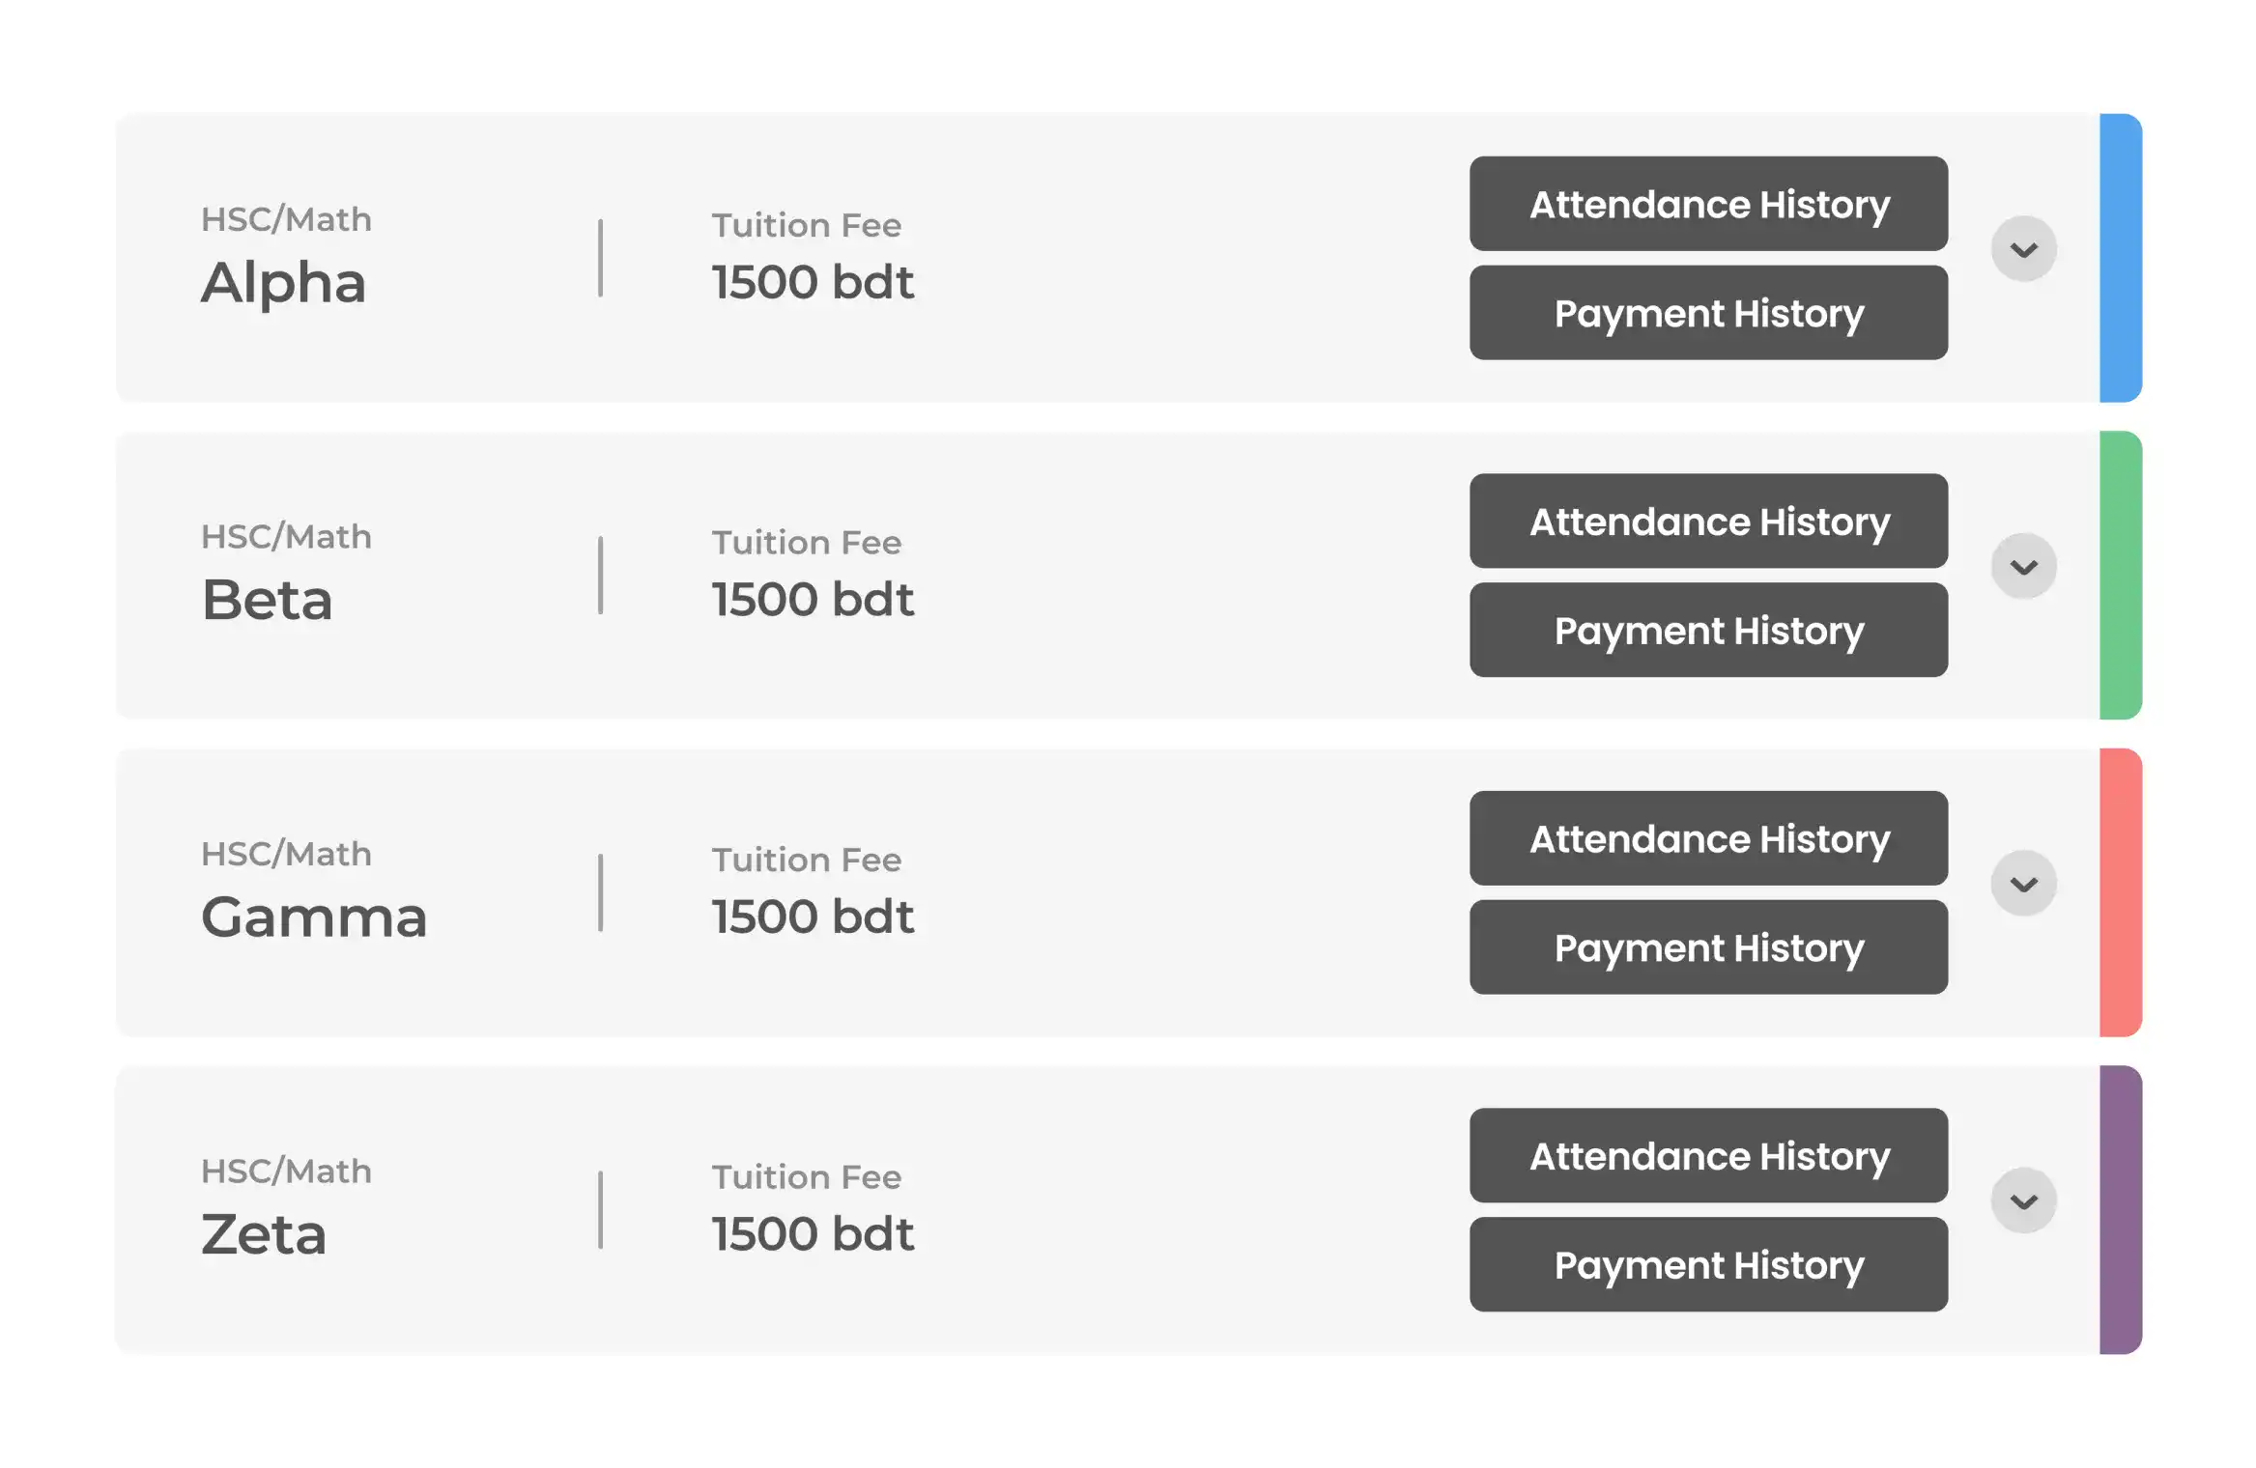View Payment History for Beta
Image resolution: width=2256 pixels, height=1468 pixels.
tap(1707, 630)
